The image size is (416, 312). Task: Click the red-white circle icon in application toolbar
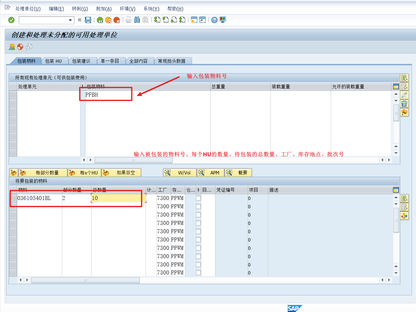tap(20, 47)
